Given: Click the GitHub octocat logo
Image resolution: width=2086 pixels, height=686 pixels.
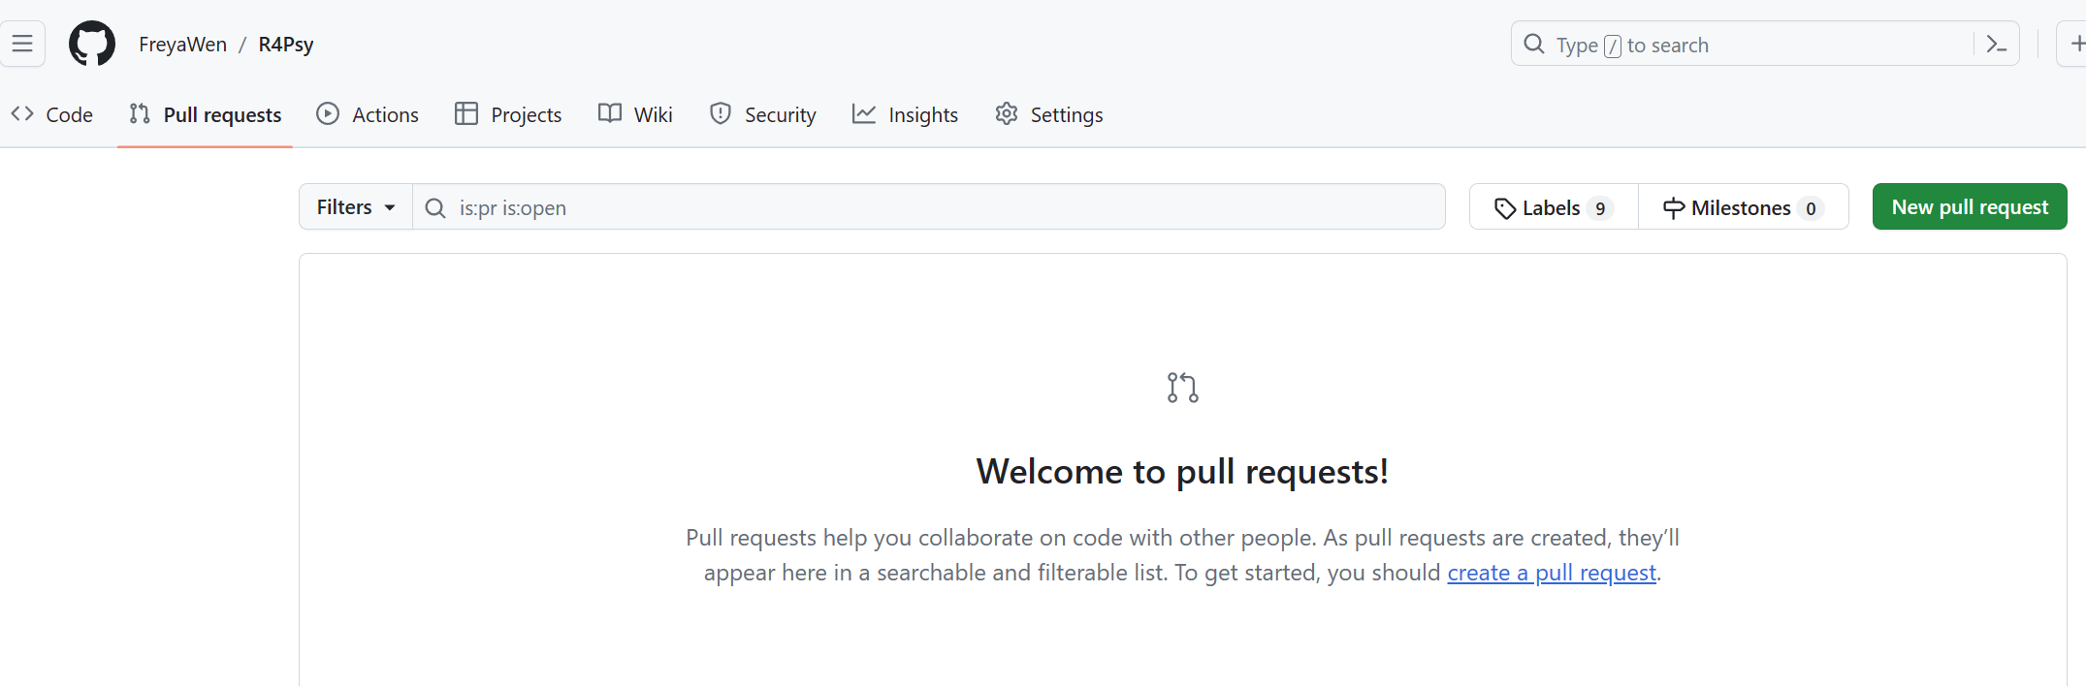Looking at the screenshot, I should point(92,44).
